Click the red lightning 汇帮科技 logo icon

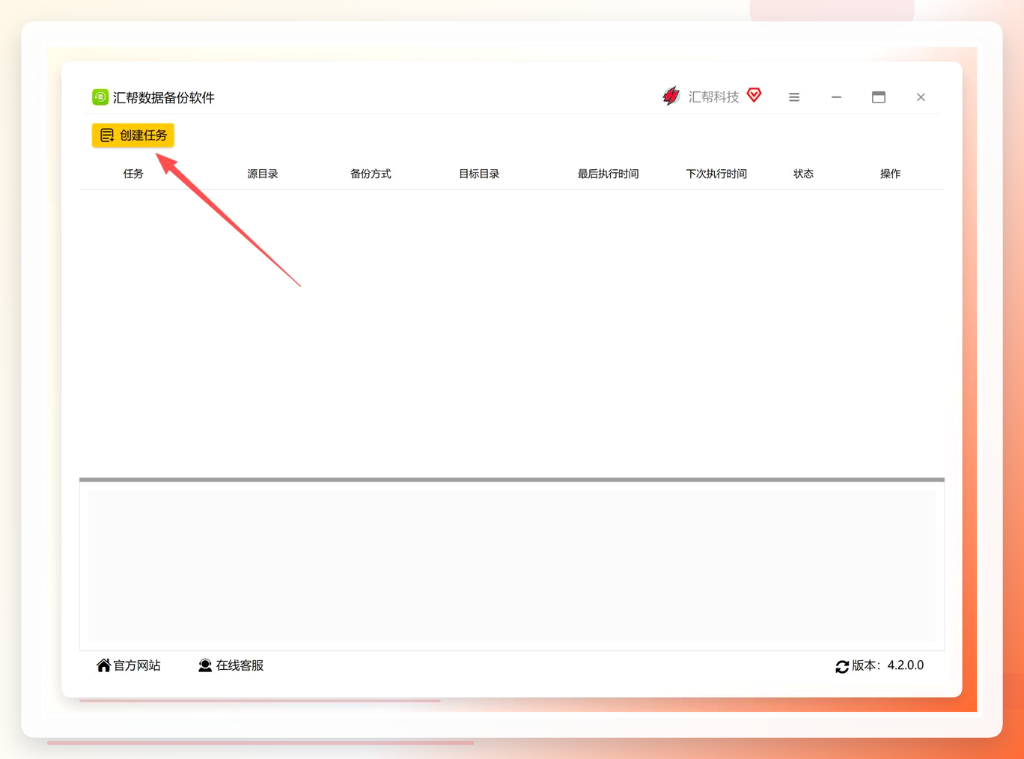coord(671,96)
